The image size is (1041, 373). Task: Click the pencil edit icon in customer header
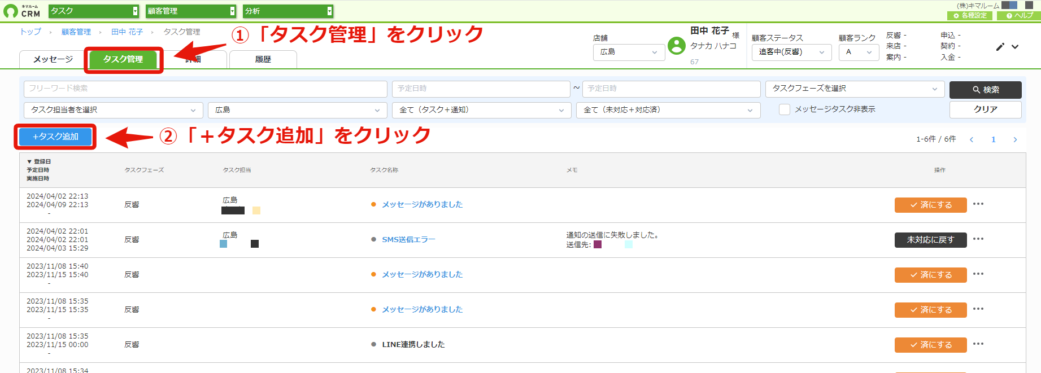[x=1000, y=47]
